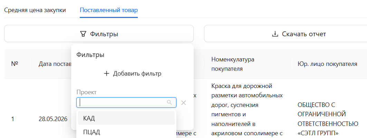Click the Краска для дорожной разметки nomenclature cell

pyautogui.click(x=247, y=110)
